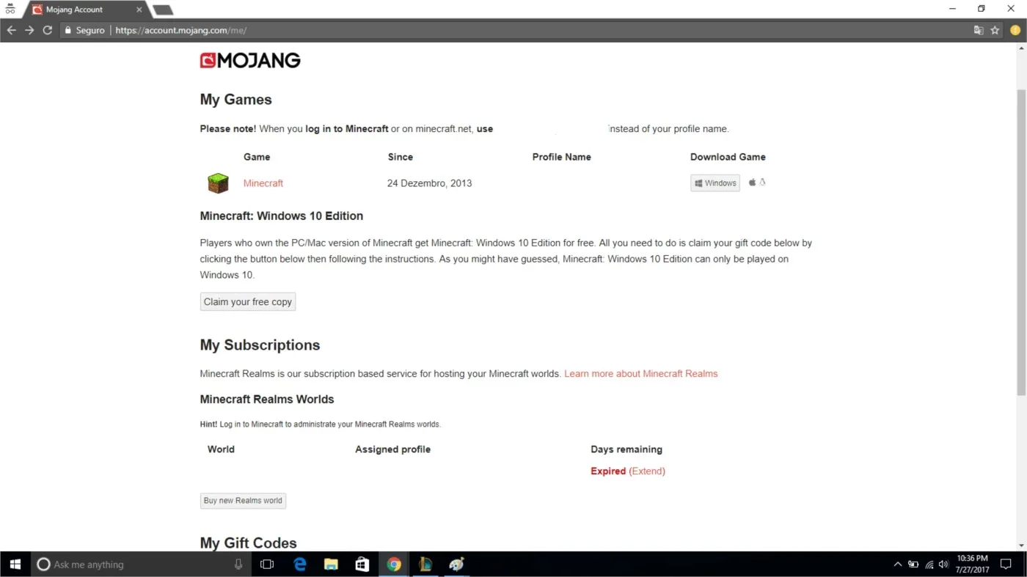Click the Extend link for expired realm

[x=647, y=471]
